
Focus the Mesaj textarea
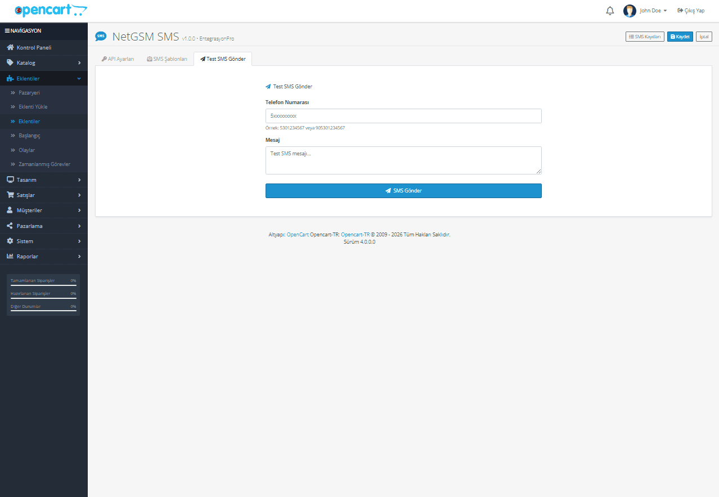click(x=403, y=160)
